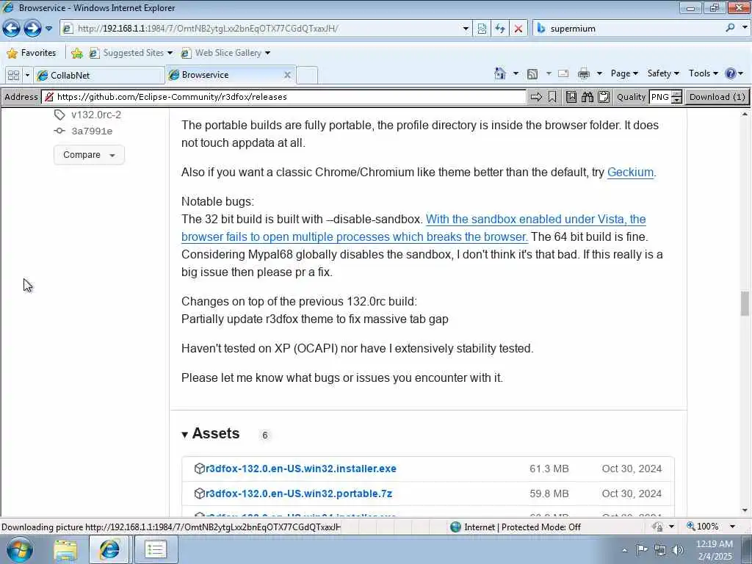Open the sandbox enabled under Vista link
The image size is (752, 564).
[x=413, y=228]
